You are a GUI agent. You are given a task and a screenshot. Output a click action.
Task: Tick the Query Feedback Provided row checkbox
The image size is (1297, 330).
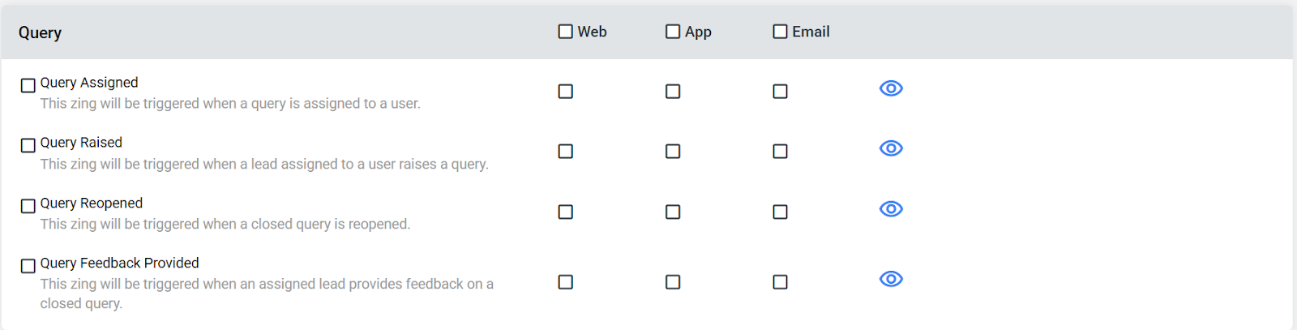tap(28, 266)
